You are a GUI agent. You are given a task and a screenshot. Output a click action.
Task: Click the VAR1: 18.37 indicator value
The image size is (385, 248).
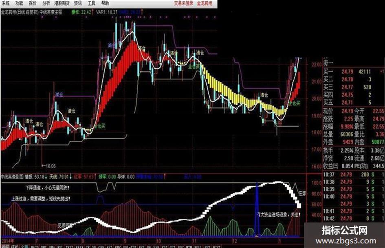[107, 12]
